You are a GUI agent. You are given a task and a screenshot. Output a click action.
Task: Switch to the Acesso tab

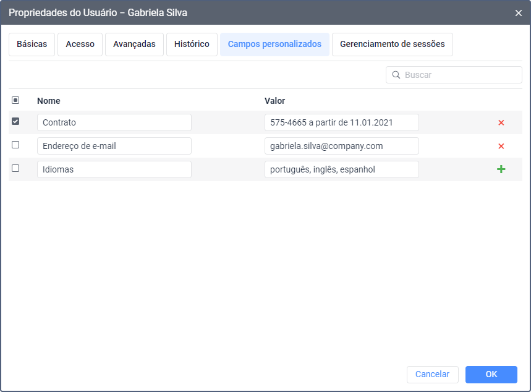point(80,45)
